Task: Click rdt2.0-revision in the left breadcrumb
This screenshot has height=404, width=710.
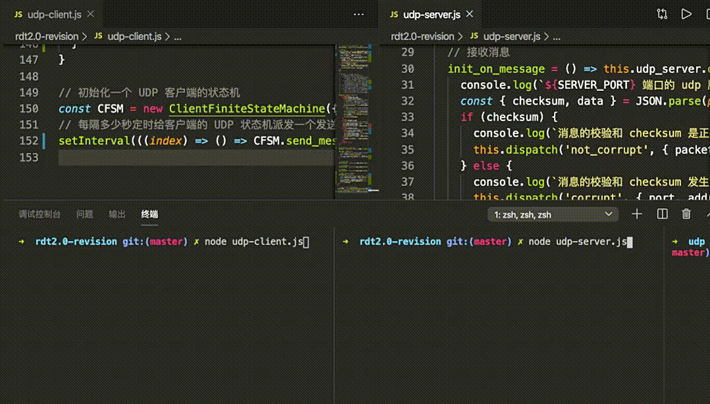Action: pyautogui.click(x=46, y=36)
